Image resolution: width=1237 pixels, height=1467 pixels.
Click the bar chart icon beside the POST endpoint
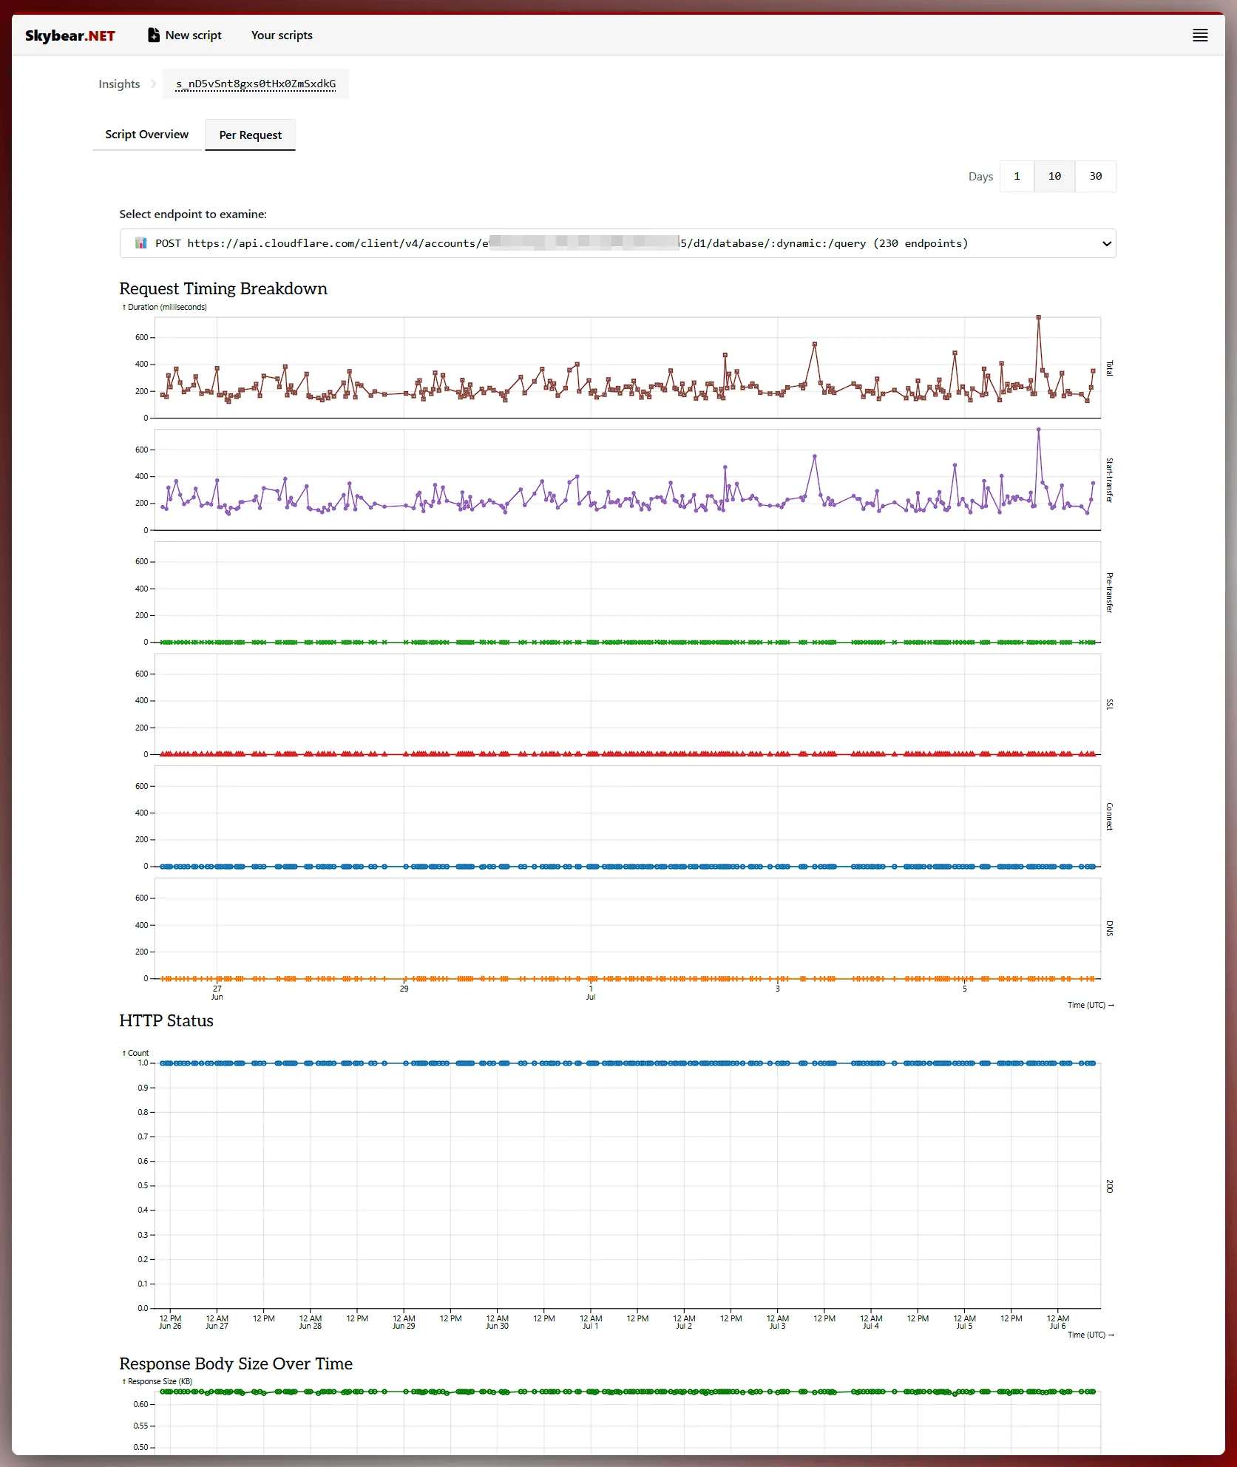pyautogui.click(x=141, y=243)
